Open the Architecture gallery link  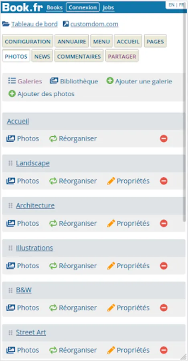(x=35, y=206)
